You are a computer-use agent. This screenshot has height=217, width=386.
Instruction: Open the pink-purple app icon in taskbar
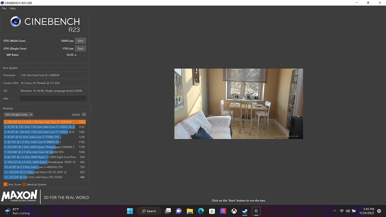pos(223,211)
